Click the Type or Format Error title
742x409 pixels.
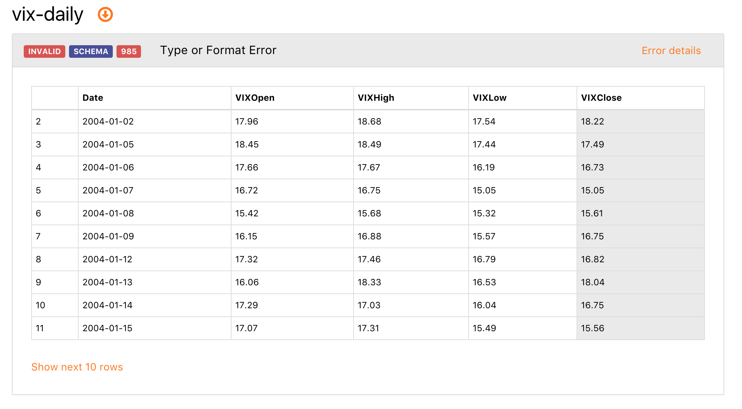[218, 50]
